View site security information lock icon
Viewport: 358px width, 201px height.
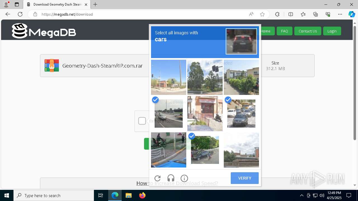coord(35,14)
